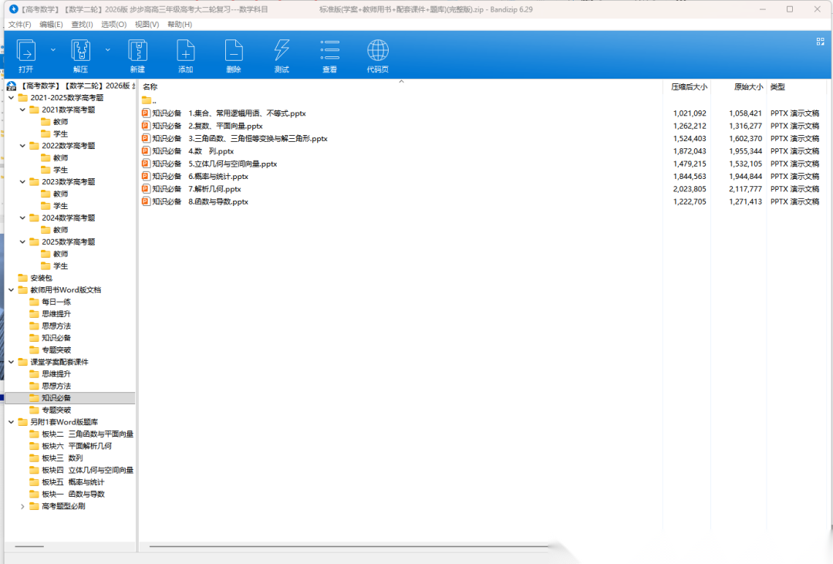Open the dropdown arrow next to 打开

(x=53, y=49)
